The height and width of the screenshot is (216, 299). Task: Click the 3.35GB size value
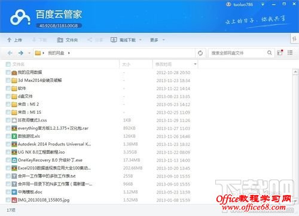tap(130, 152)
